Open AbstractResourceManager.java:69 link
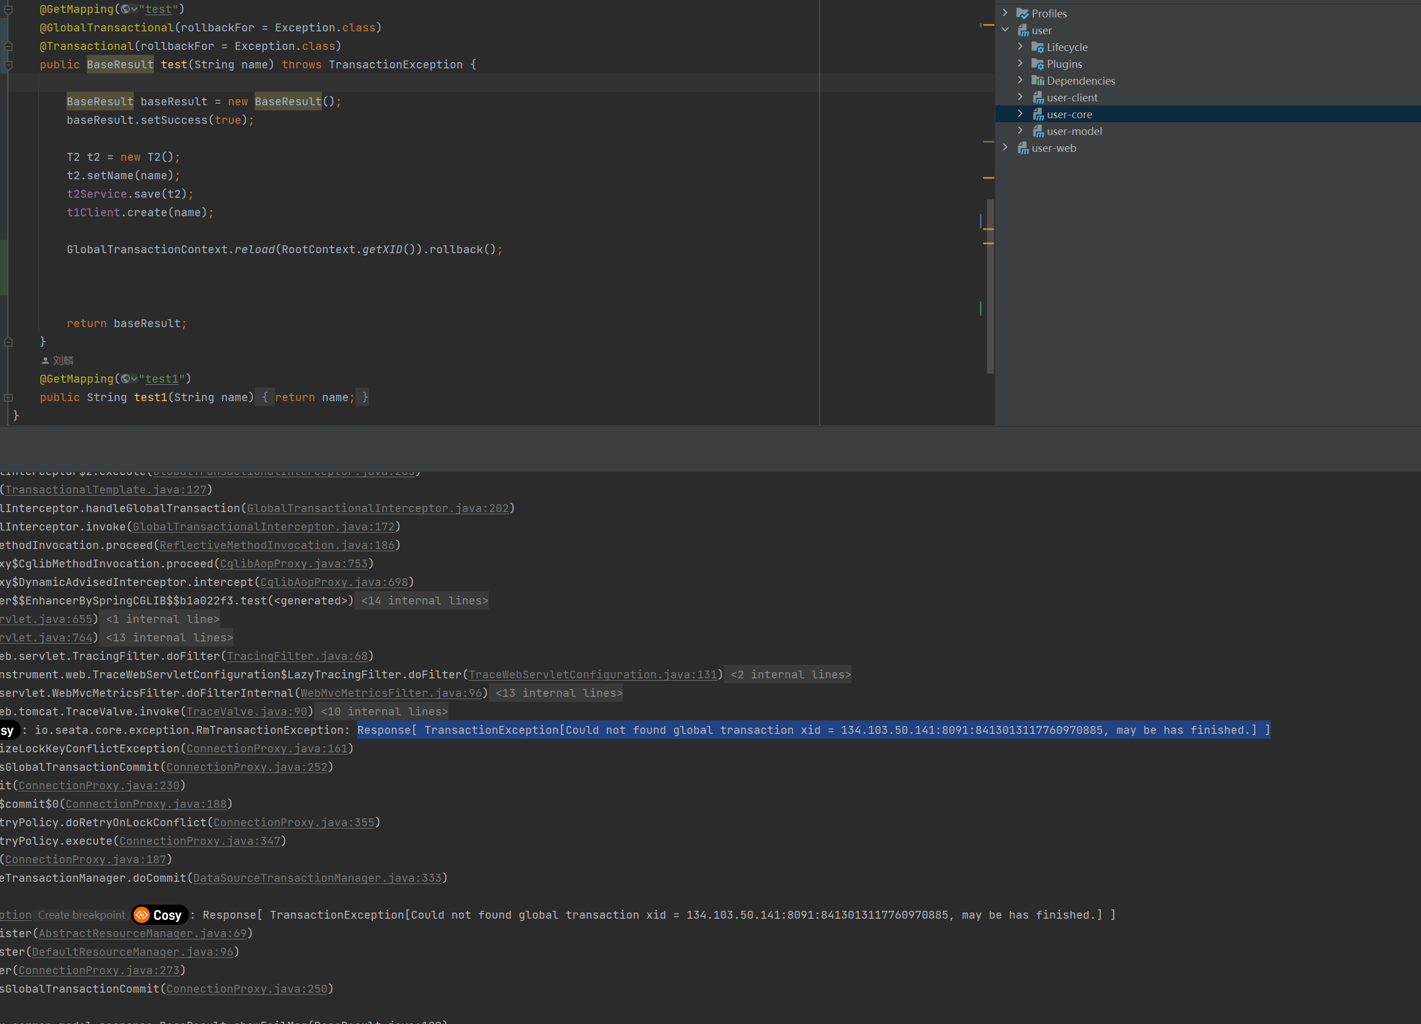 click(143, 933)
